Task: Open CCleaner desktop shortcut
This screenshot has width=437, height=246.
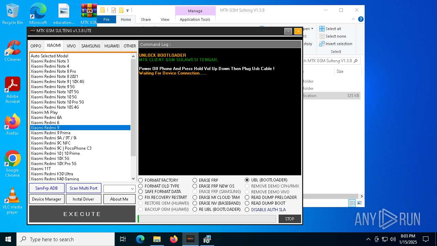Action: tap(12, 51)
